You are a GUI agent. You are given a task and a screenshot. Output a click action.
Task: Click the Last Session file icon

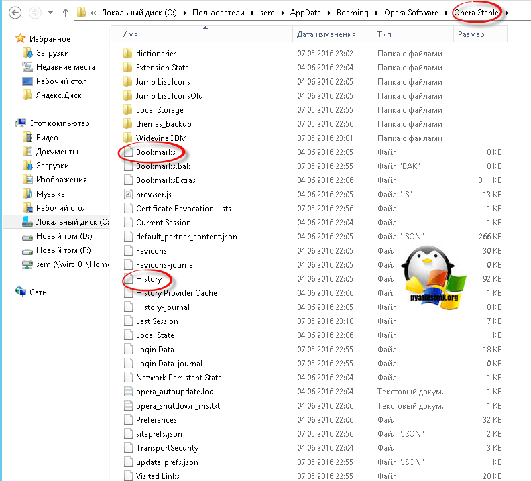(128, 321)
